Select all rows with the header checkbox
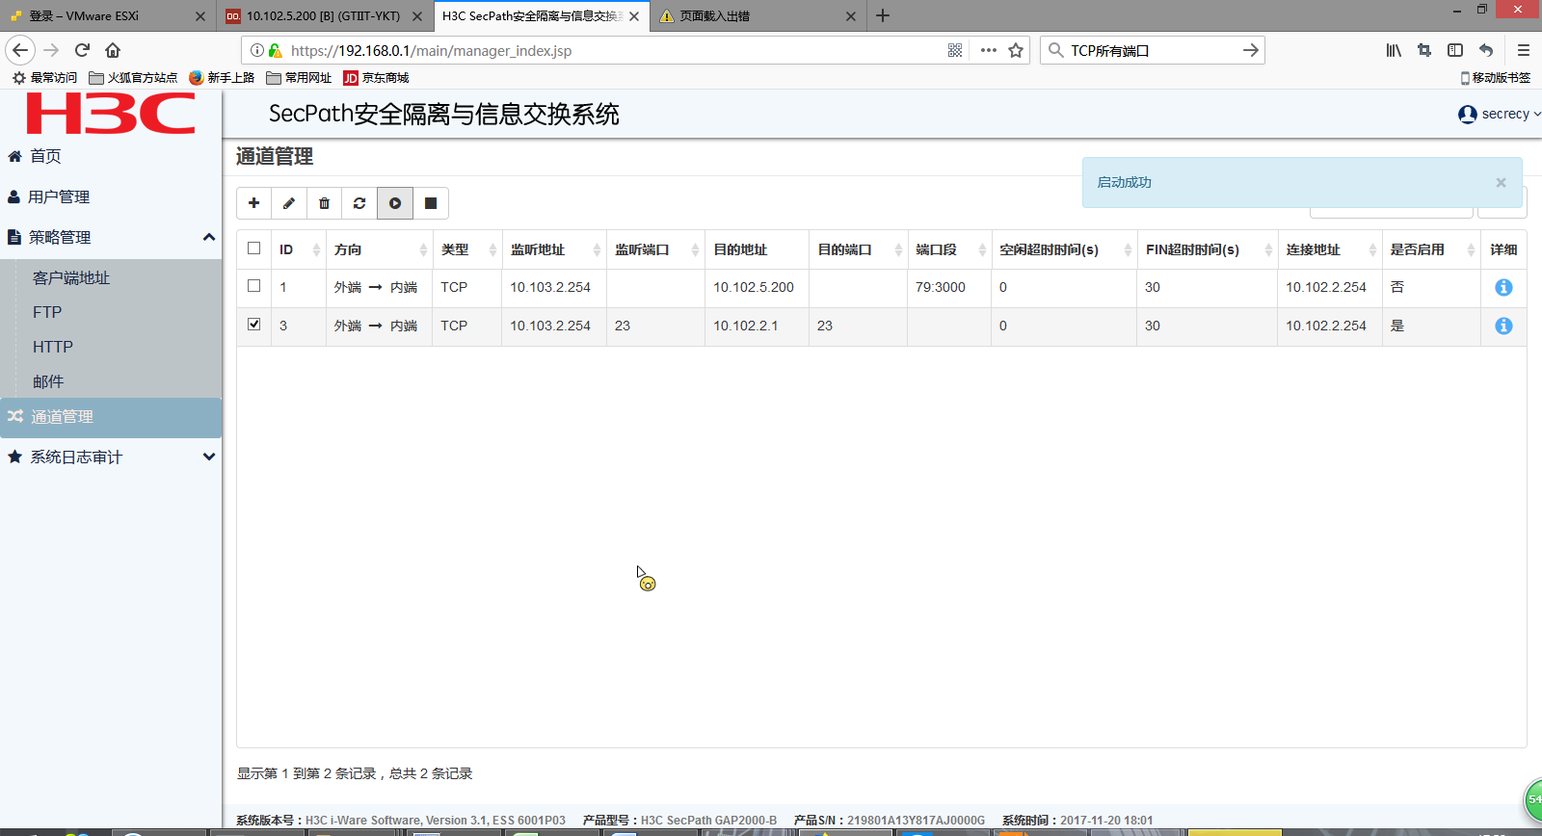 point(254,248)
